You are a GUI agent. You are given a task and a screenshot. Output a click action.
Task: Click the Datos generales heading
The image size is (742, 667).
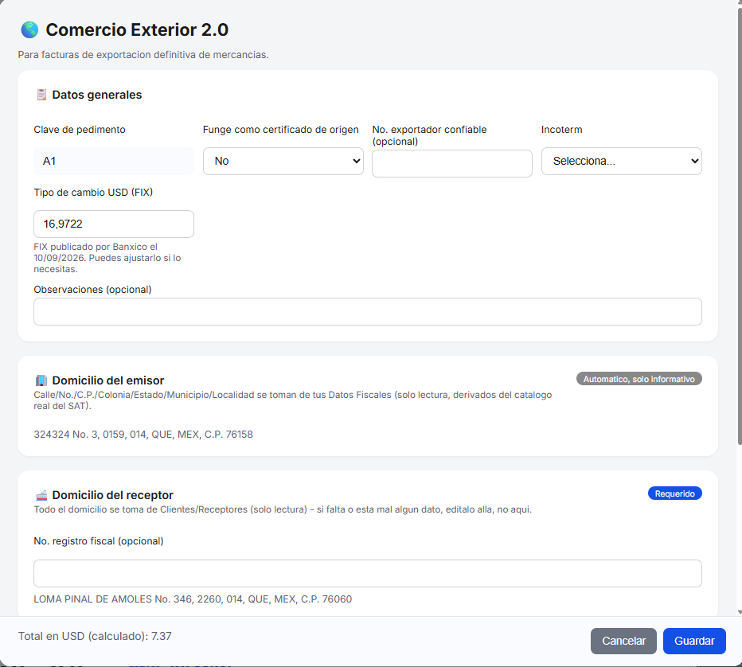click(x=97, y=95)
